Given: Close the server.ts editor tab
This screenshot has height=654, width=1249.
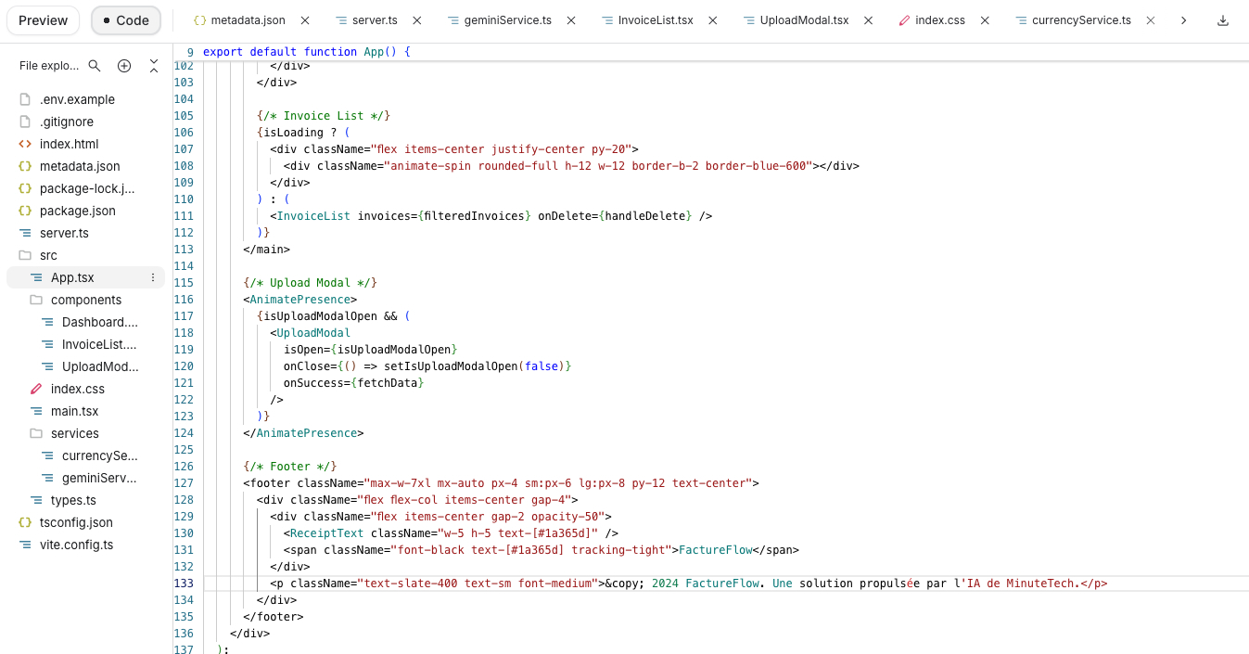Looking at the screenshot, I should [x=417, y=20].
